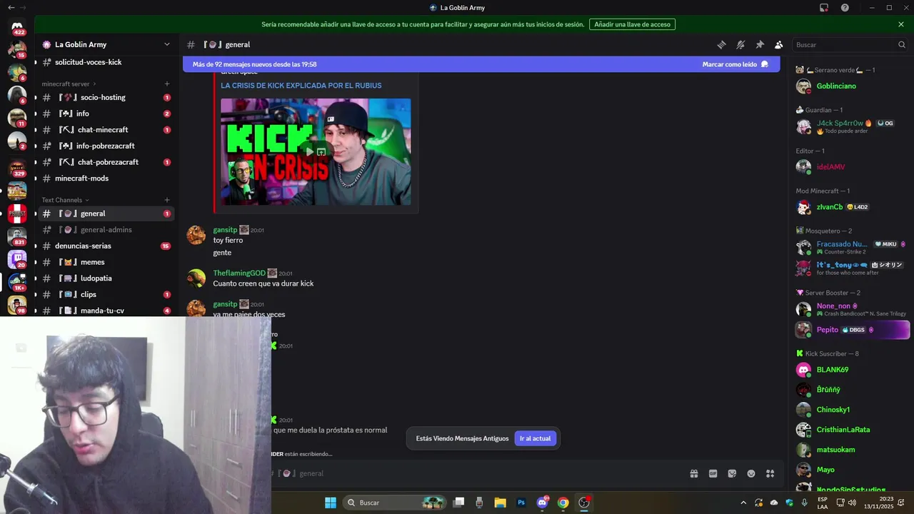Image resolution: width=914 pixels, height=514 pixels.
Task: Navigate back with the title bar arrow
Action: 11,8
